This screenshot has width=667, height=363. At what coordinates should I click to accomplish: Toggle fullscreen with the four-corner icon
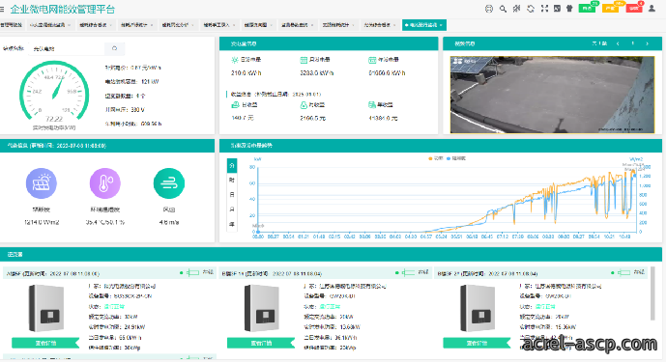(544, 9)
